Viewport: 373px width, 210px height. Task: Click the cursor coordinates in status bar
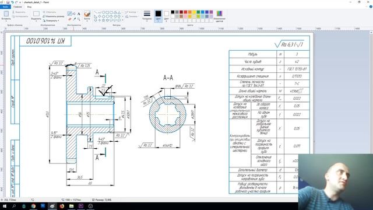tap(8, 199)
